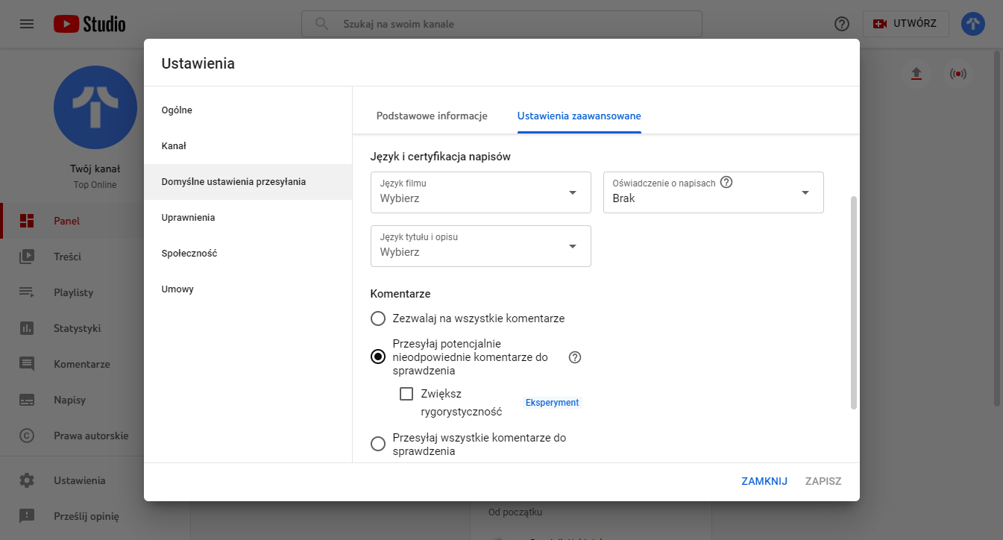Click the ZAMKNIJ button
This screenshot has width=1003, height=540.
click(x=764, y=481)
